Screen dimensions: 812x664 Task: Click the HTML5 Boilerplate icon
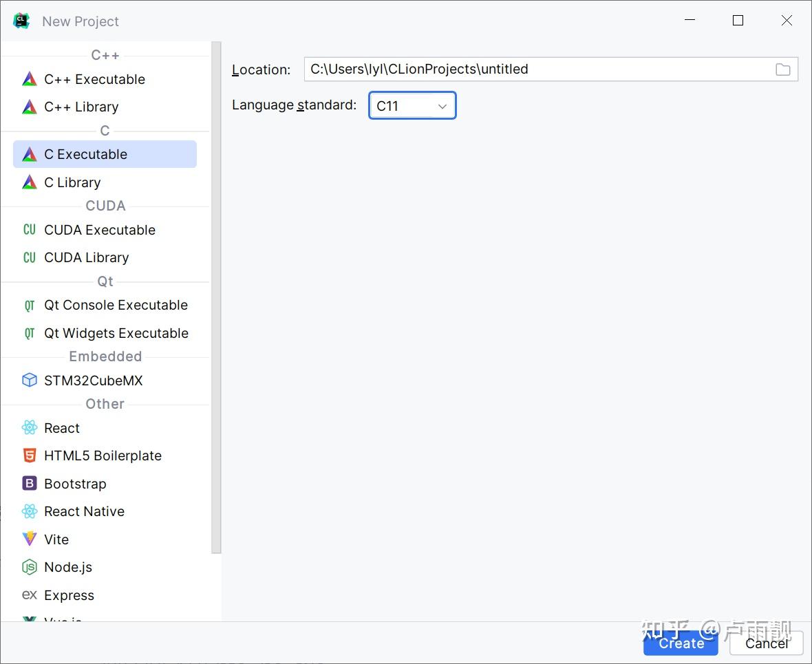30,456
